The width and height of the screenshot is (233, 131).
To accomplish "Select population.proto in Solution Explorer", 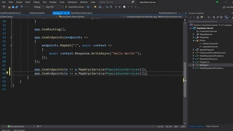I will (210, 47).
